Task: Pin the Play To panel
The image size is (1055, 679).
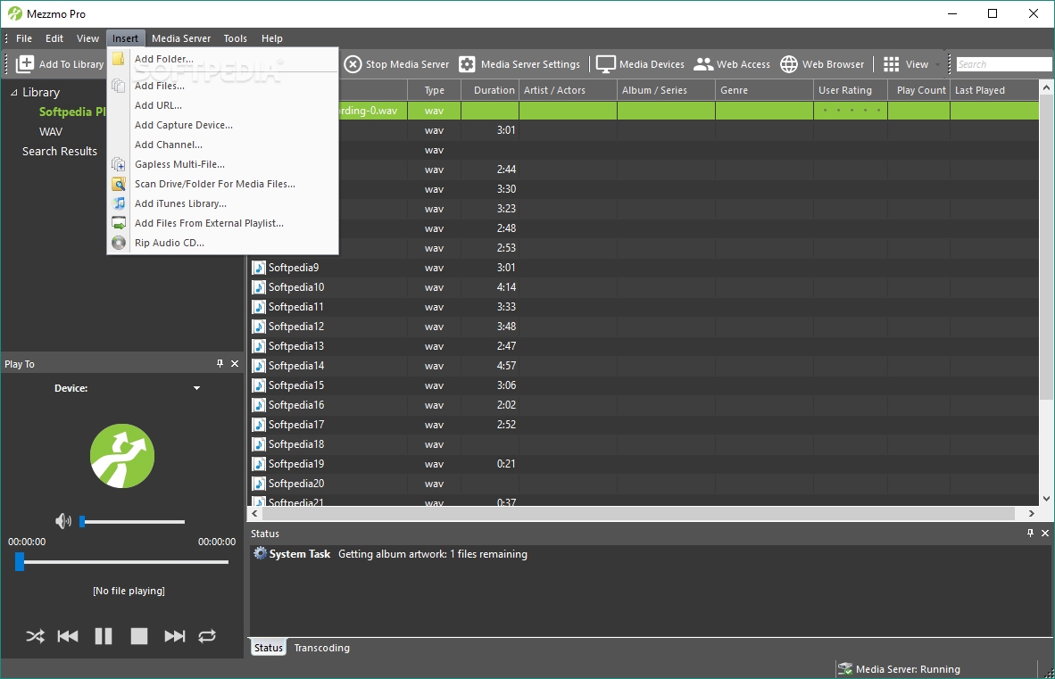Action: pos(220,364)
